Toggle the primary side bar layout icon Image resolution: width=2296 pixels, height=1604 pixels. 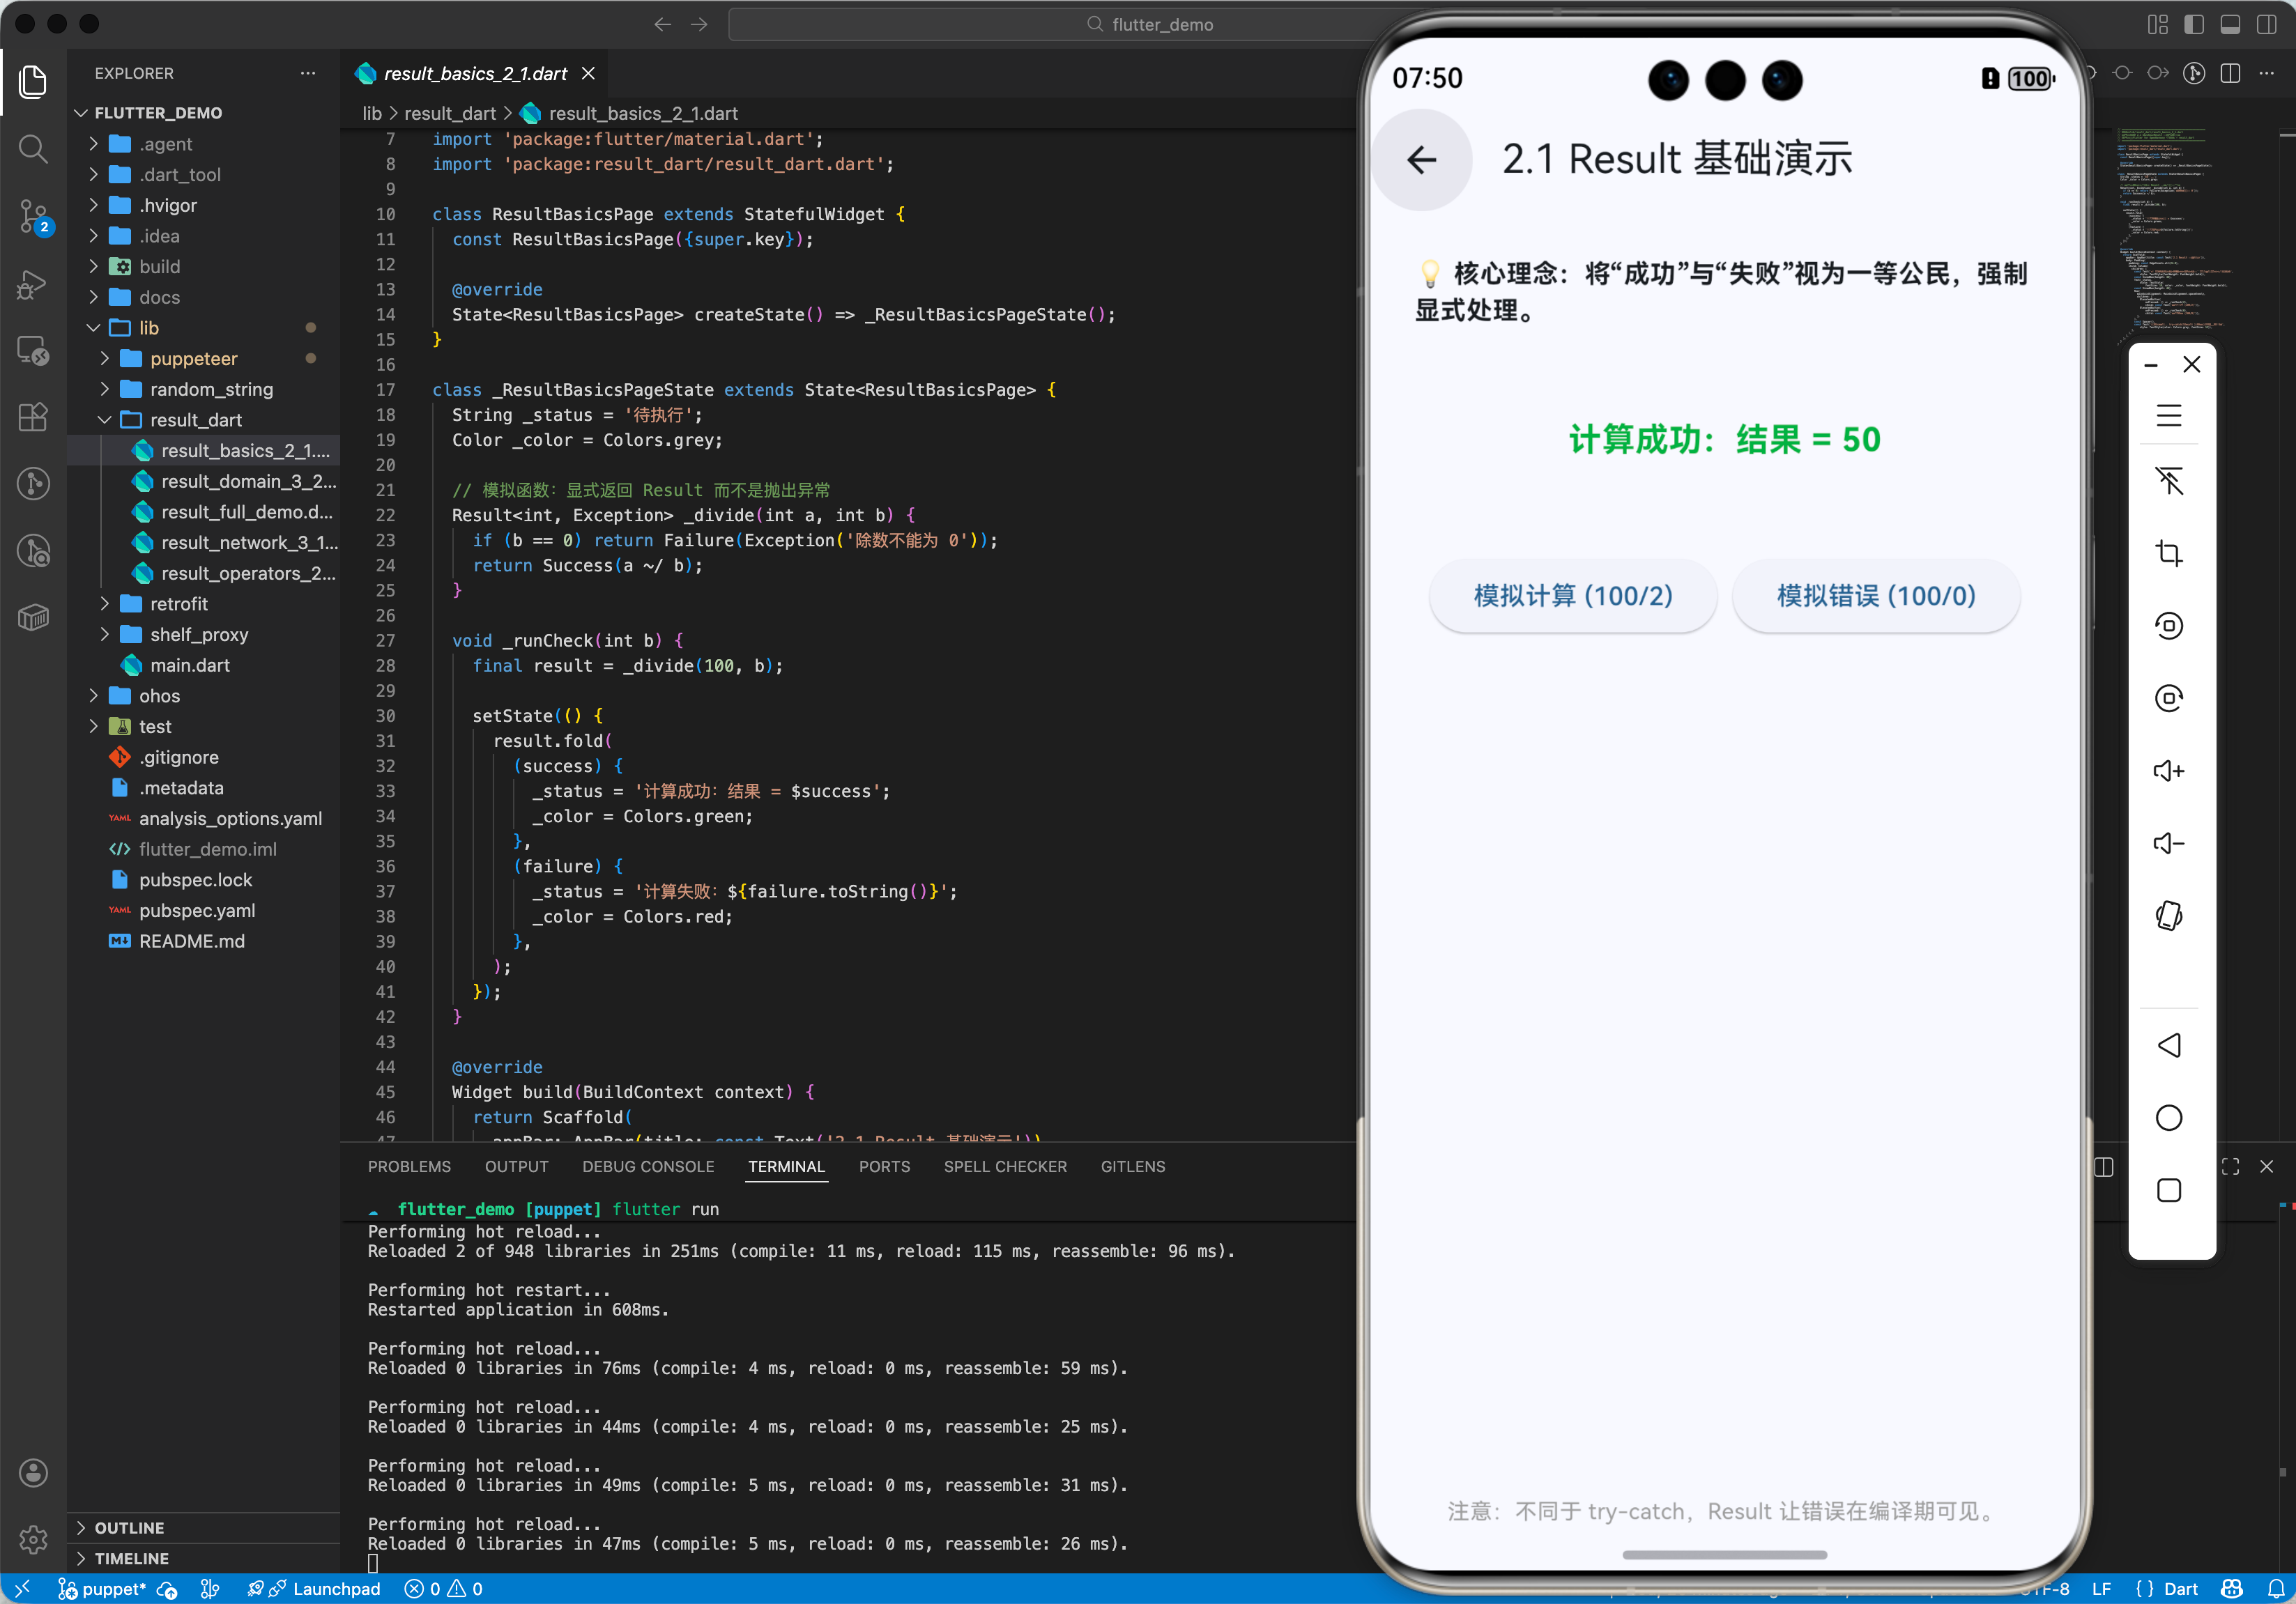tap(2193, 24)
